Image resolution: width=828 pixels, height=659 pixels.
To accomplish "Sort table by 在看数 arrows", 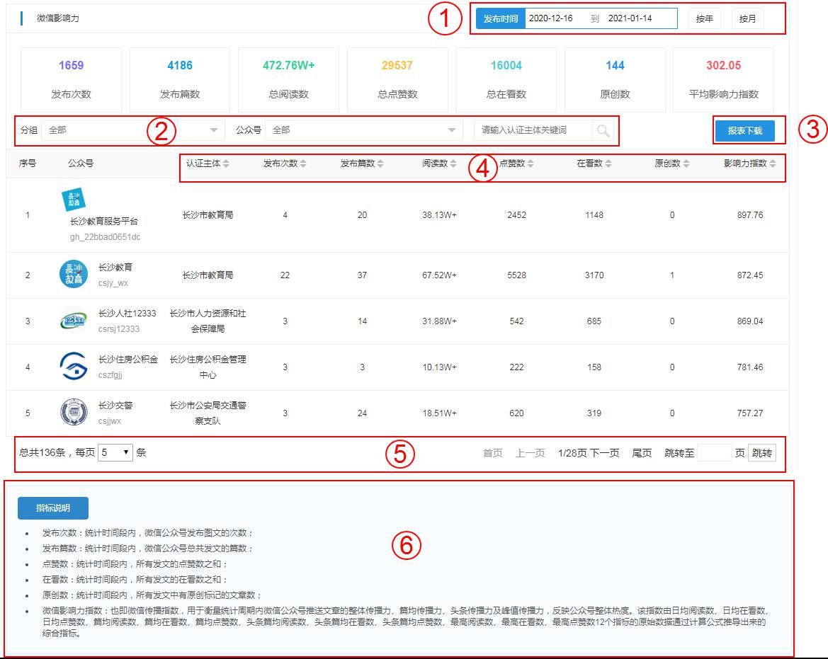I will [608, 164].
